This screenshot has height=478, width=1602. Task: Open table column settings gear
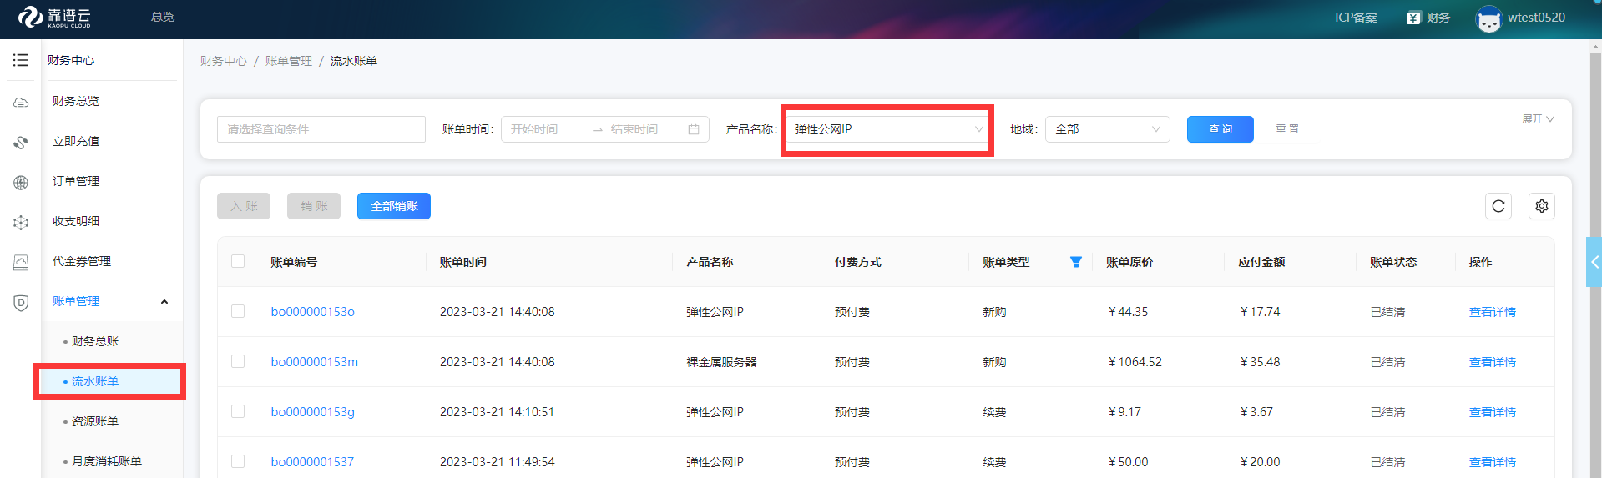coord(1542,206)
